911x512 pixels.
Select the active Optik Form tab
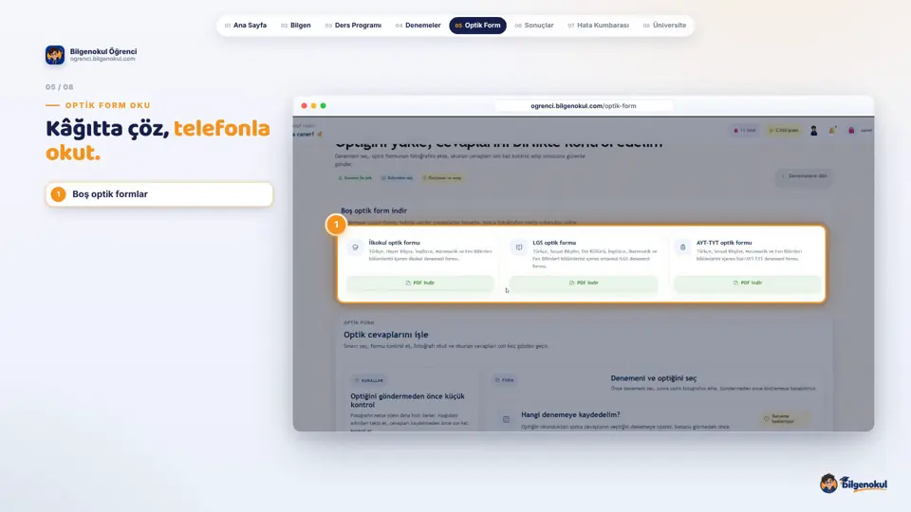click(x=477, y=26)
